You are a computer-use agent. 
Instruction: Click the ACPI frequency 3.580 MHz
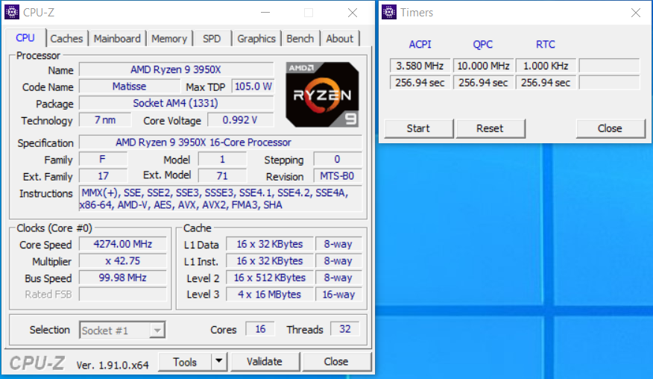point(420,66)
